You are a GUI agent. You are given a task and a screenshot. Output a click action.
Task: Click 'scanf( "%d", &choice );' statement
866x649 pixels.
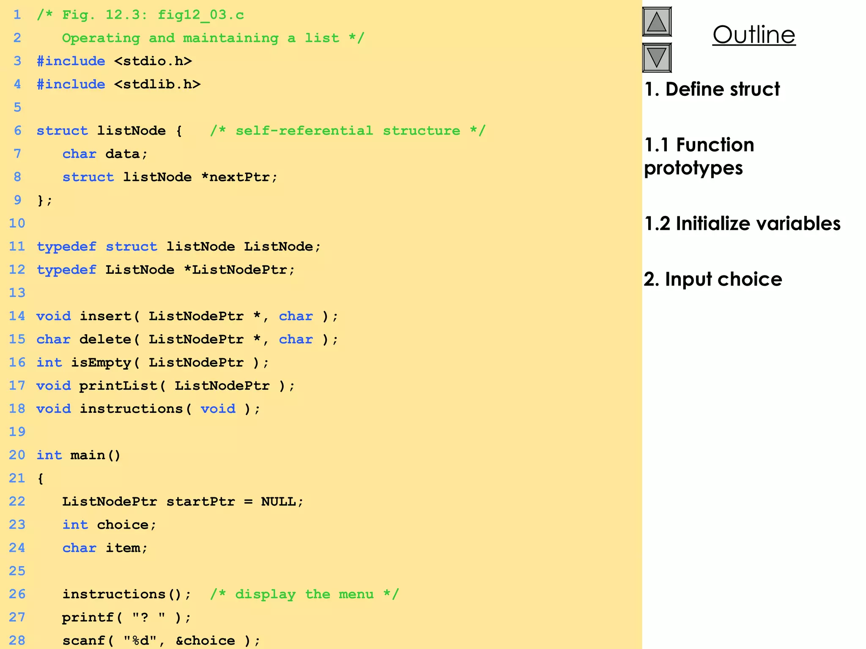(162, 641)
